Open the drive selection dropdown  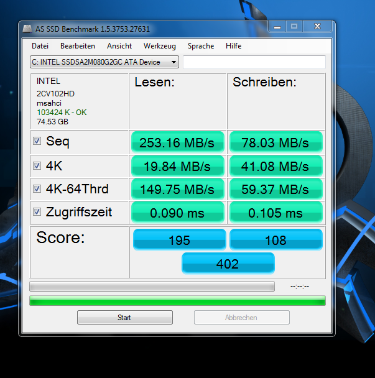tap(104, 62)
